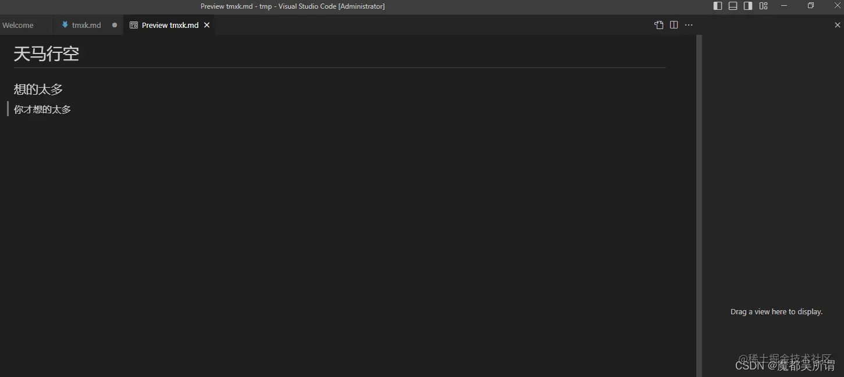Click the 'Drag a view here to display.' text
The width and height of the screenshot is (844, 377).
tap(777, 312)
